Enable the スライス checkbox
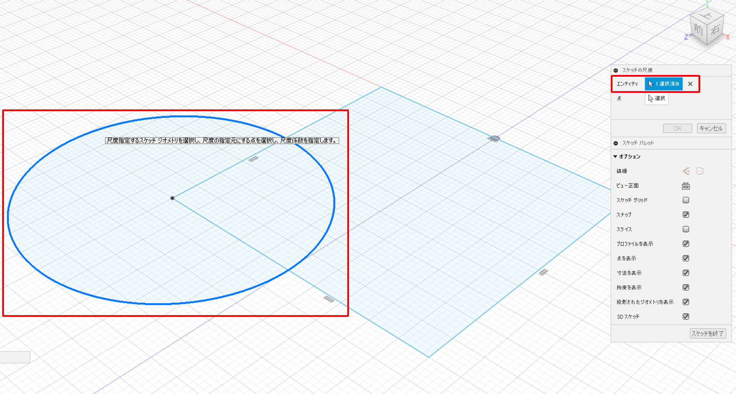The height and width of the screenshot is (394, 736). (x=686, y=229)
